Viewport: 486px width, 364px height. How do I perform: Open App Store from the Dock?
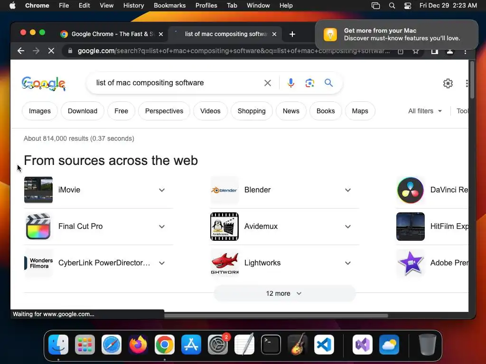[x=191, y=345]
